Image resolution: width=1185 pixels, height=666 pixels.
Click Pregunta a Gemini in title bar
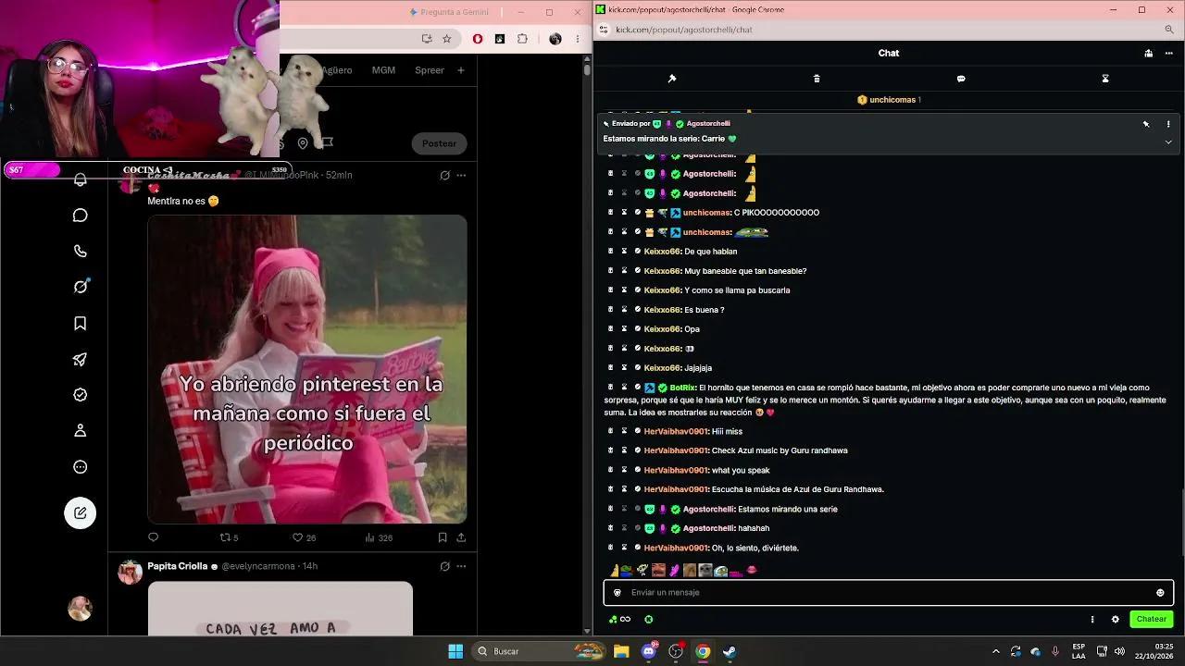click(x=448, y=12)
